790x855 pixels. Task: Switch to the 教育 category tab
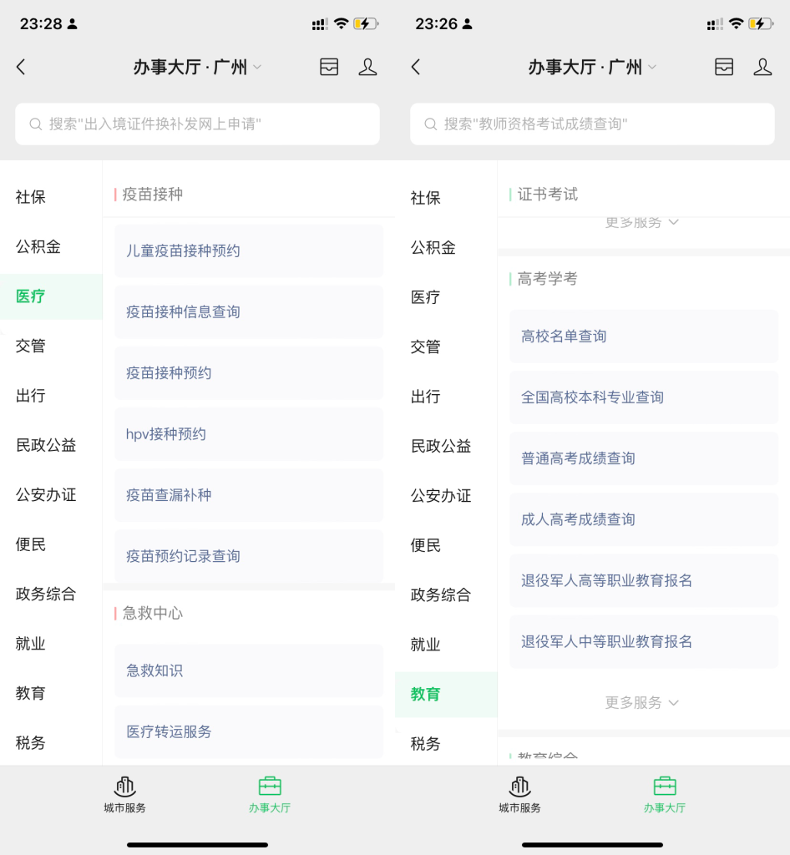coord(425,693)
